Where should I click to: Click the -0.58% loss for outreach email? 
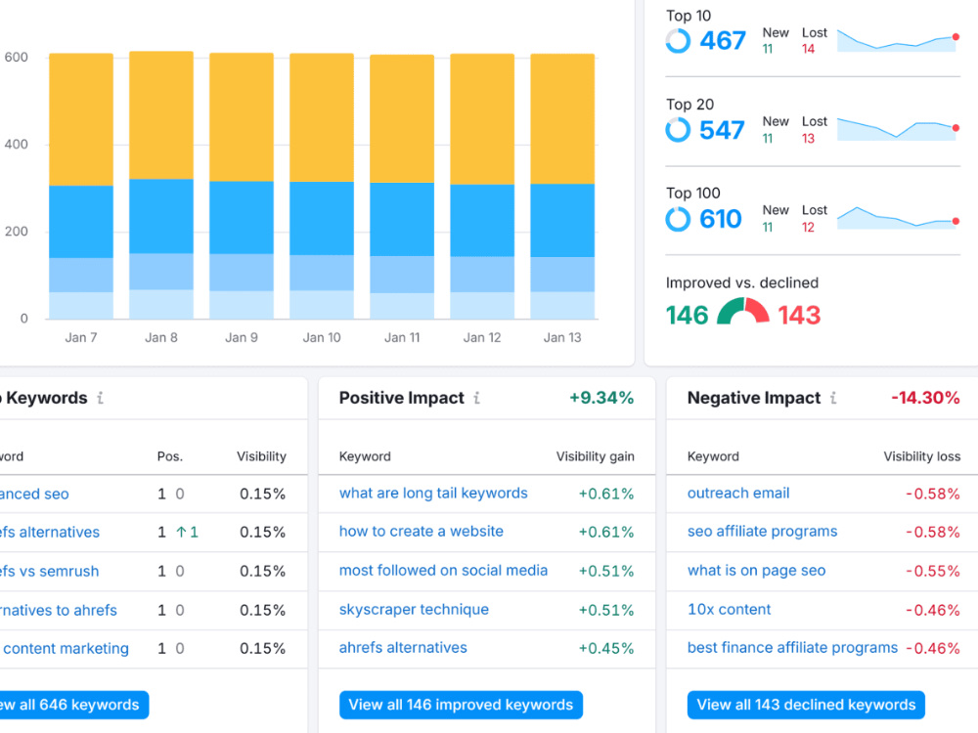click(932, 494)
